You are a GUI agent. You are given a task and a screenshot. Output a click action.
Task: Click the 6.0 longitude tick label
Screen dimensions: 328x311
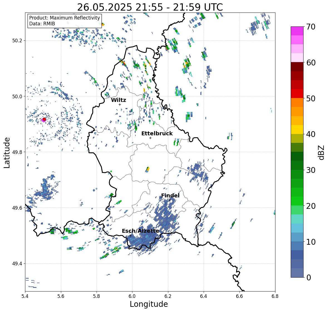click(132, 296)
